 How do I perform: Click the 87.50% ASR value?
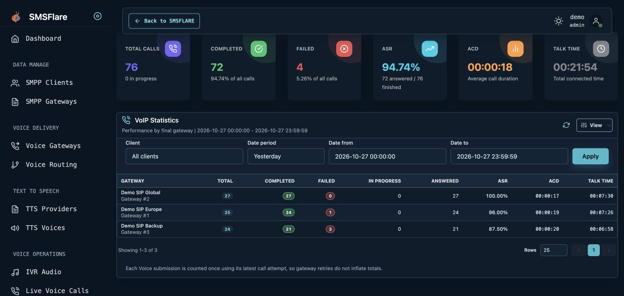[498, 229]
